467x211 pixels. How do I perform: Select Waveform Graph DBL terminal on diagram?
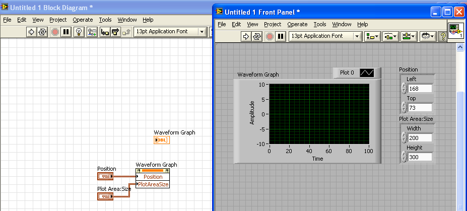[162, 140]
